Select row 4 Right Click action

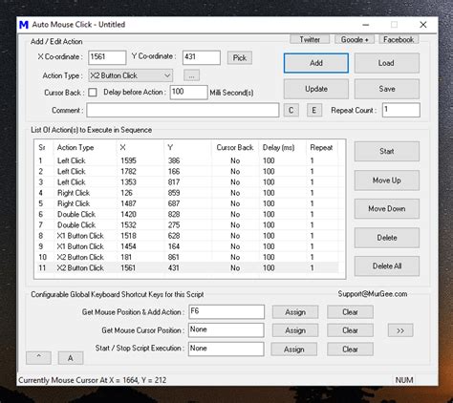point(186,193)
